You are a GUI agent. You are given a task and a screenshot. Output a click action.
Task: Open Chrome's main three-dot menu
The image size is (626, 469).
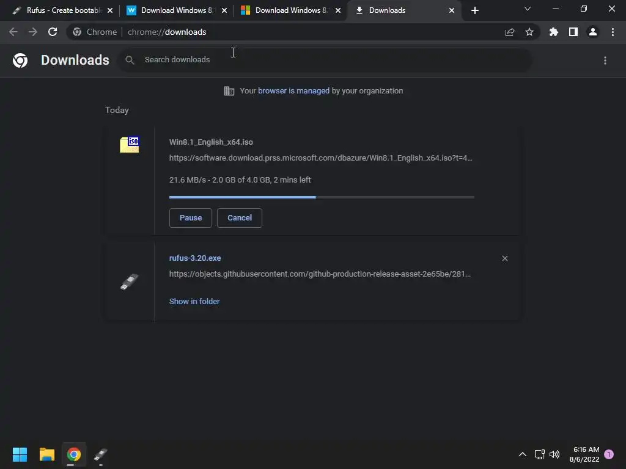coord(613,32)
